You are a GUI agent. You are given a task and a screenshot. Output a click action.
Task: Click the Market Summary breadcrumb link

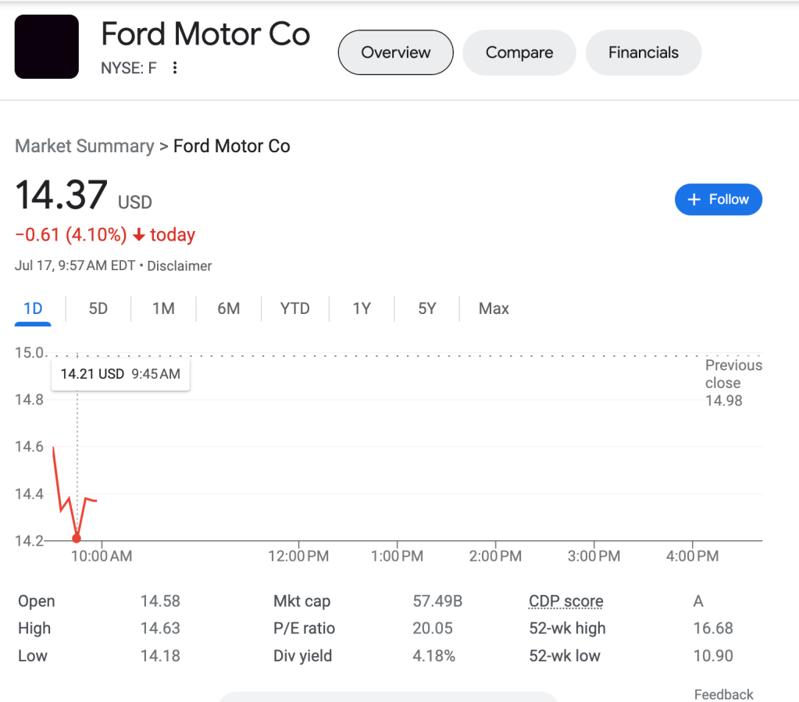(x=84, y=146)
